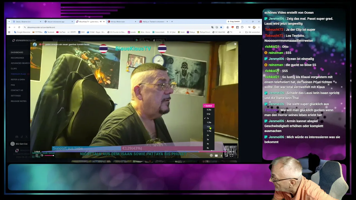Bookmark this page with the star icon

[x=221, y=27]
